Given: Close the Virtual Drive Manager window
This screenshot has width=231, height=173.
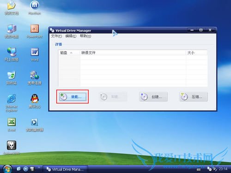Looking at the screenshot, I should [210, 30].
